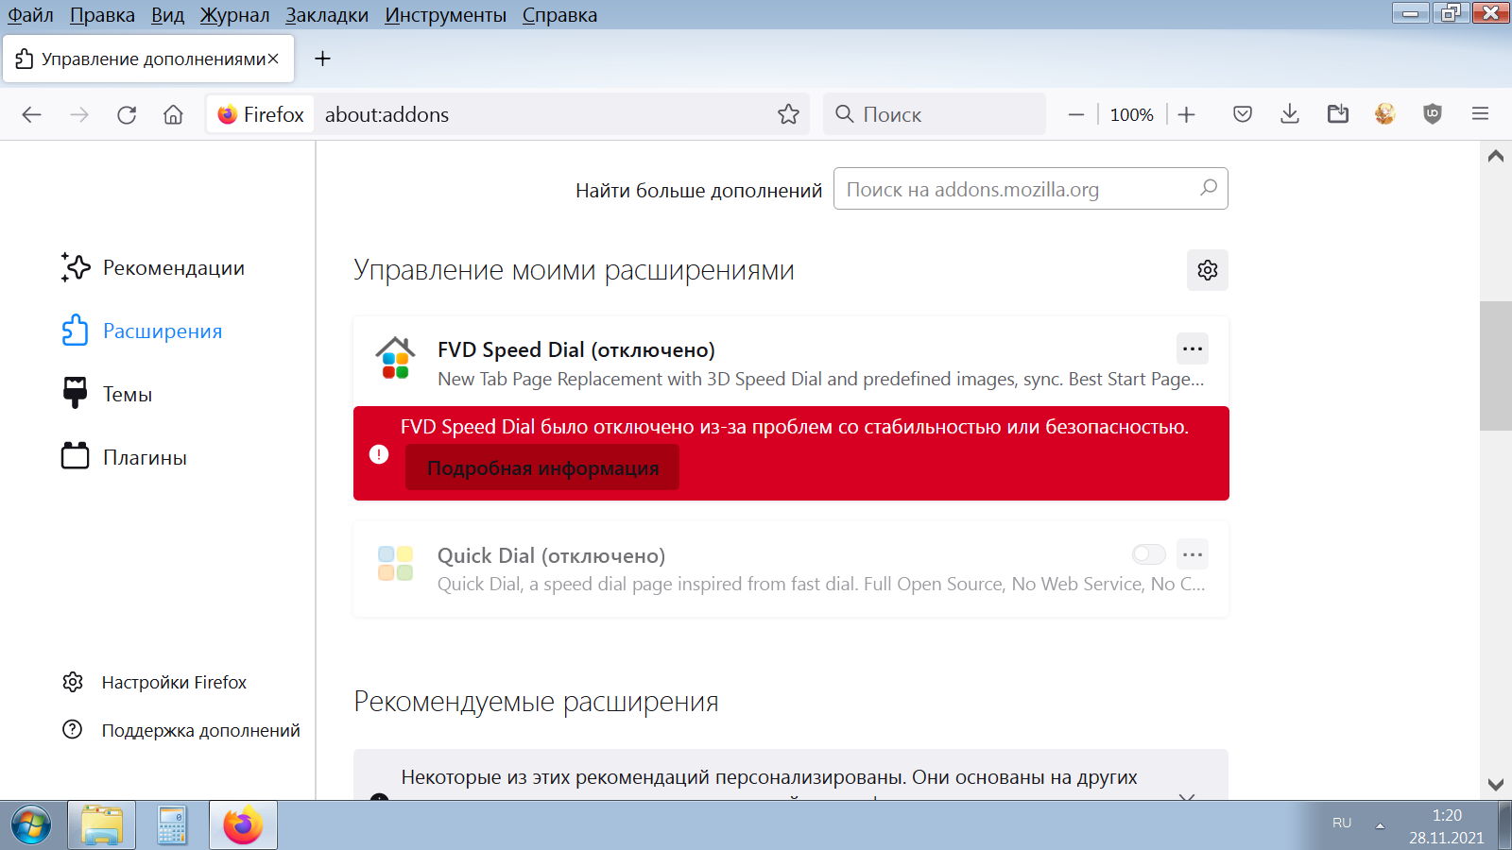Click the scrollbar up arrow
Viewport: 1512px width, 850px height.
pos(1495,156)
